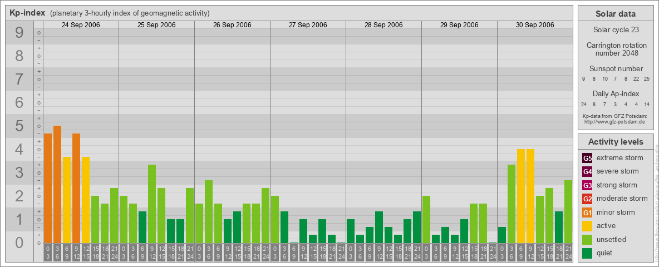Click the Daily Ap-index label
This screenshot has height=267, width=659.
pyautogui.click(x=616, y=93)
